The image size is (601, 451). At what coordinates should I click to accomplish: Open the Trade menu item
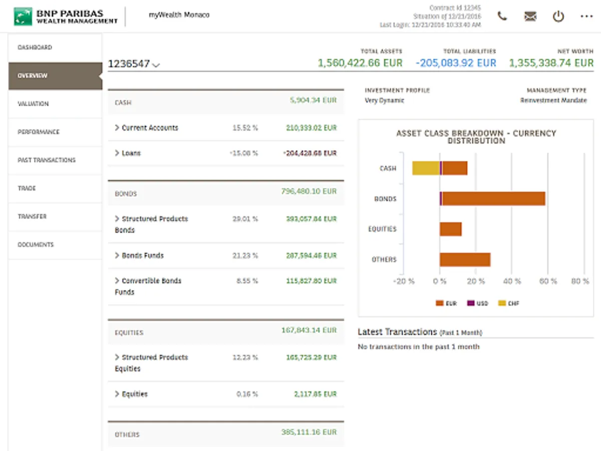(55, 188)
